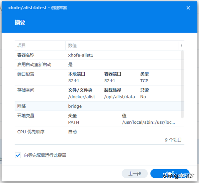The width and height of the screenshot is (199, 183).
Task: Click the 9 个项目 count text
Action: 173,140
